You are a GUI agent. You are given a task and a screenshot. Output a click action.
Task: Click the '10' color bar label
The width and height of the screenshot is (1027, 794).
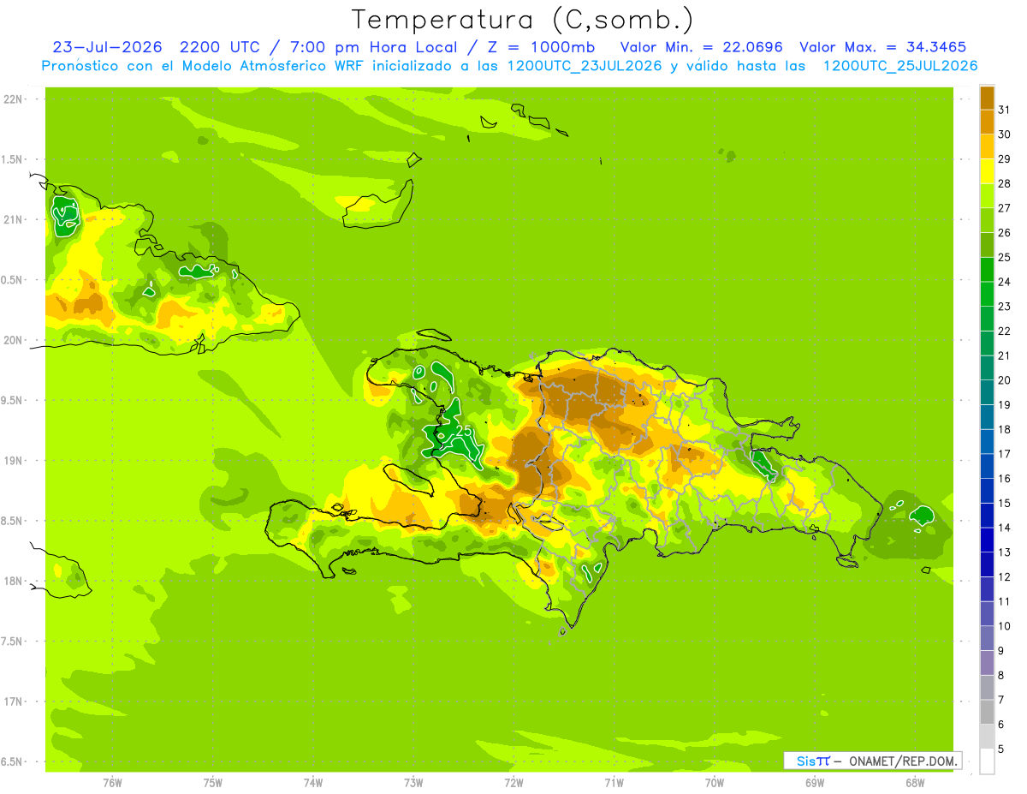click(x=1004, y=626)
